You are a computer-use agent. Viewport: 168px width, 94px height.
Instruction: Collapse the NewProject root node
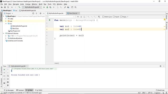tap(3, 16)
